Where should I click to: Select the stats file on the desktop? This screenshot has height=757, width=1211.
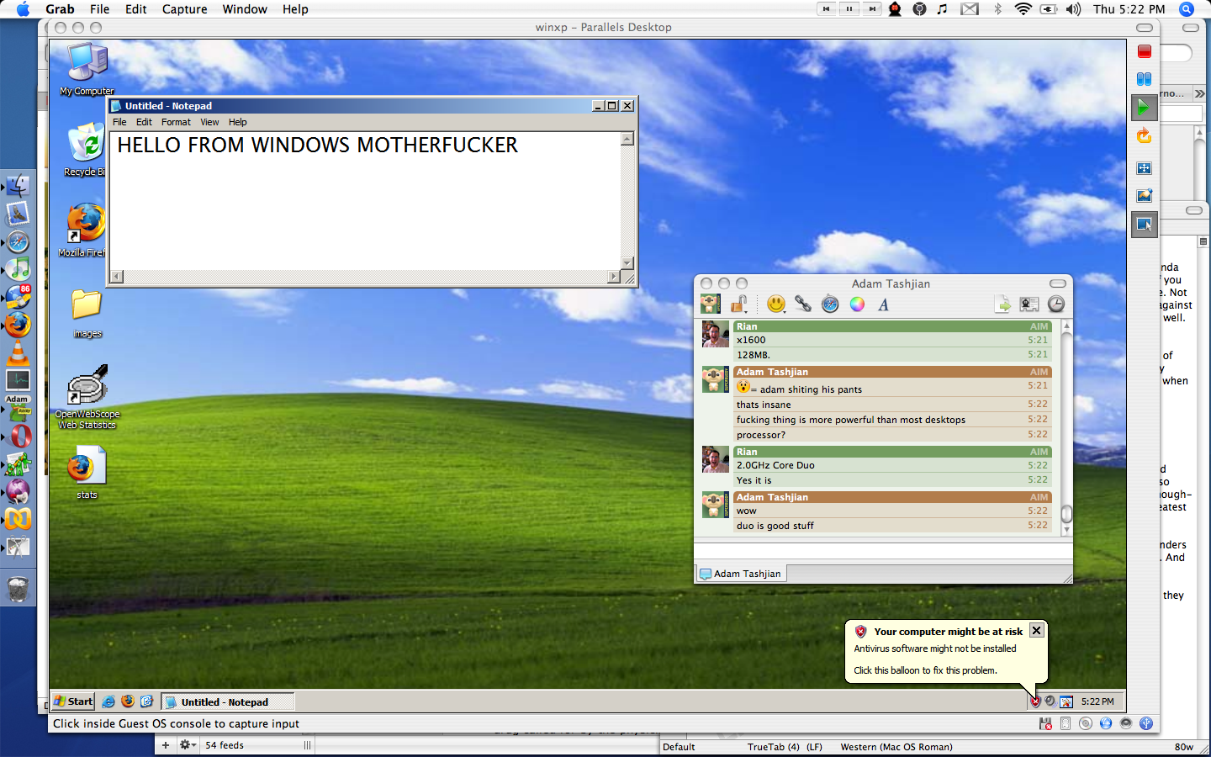point(87,473)
